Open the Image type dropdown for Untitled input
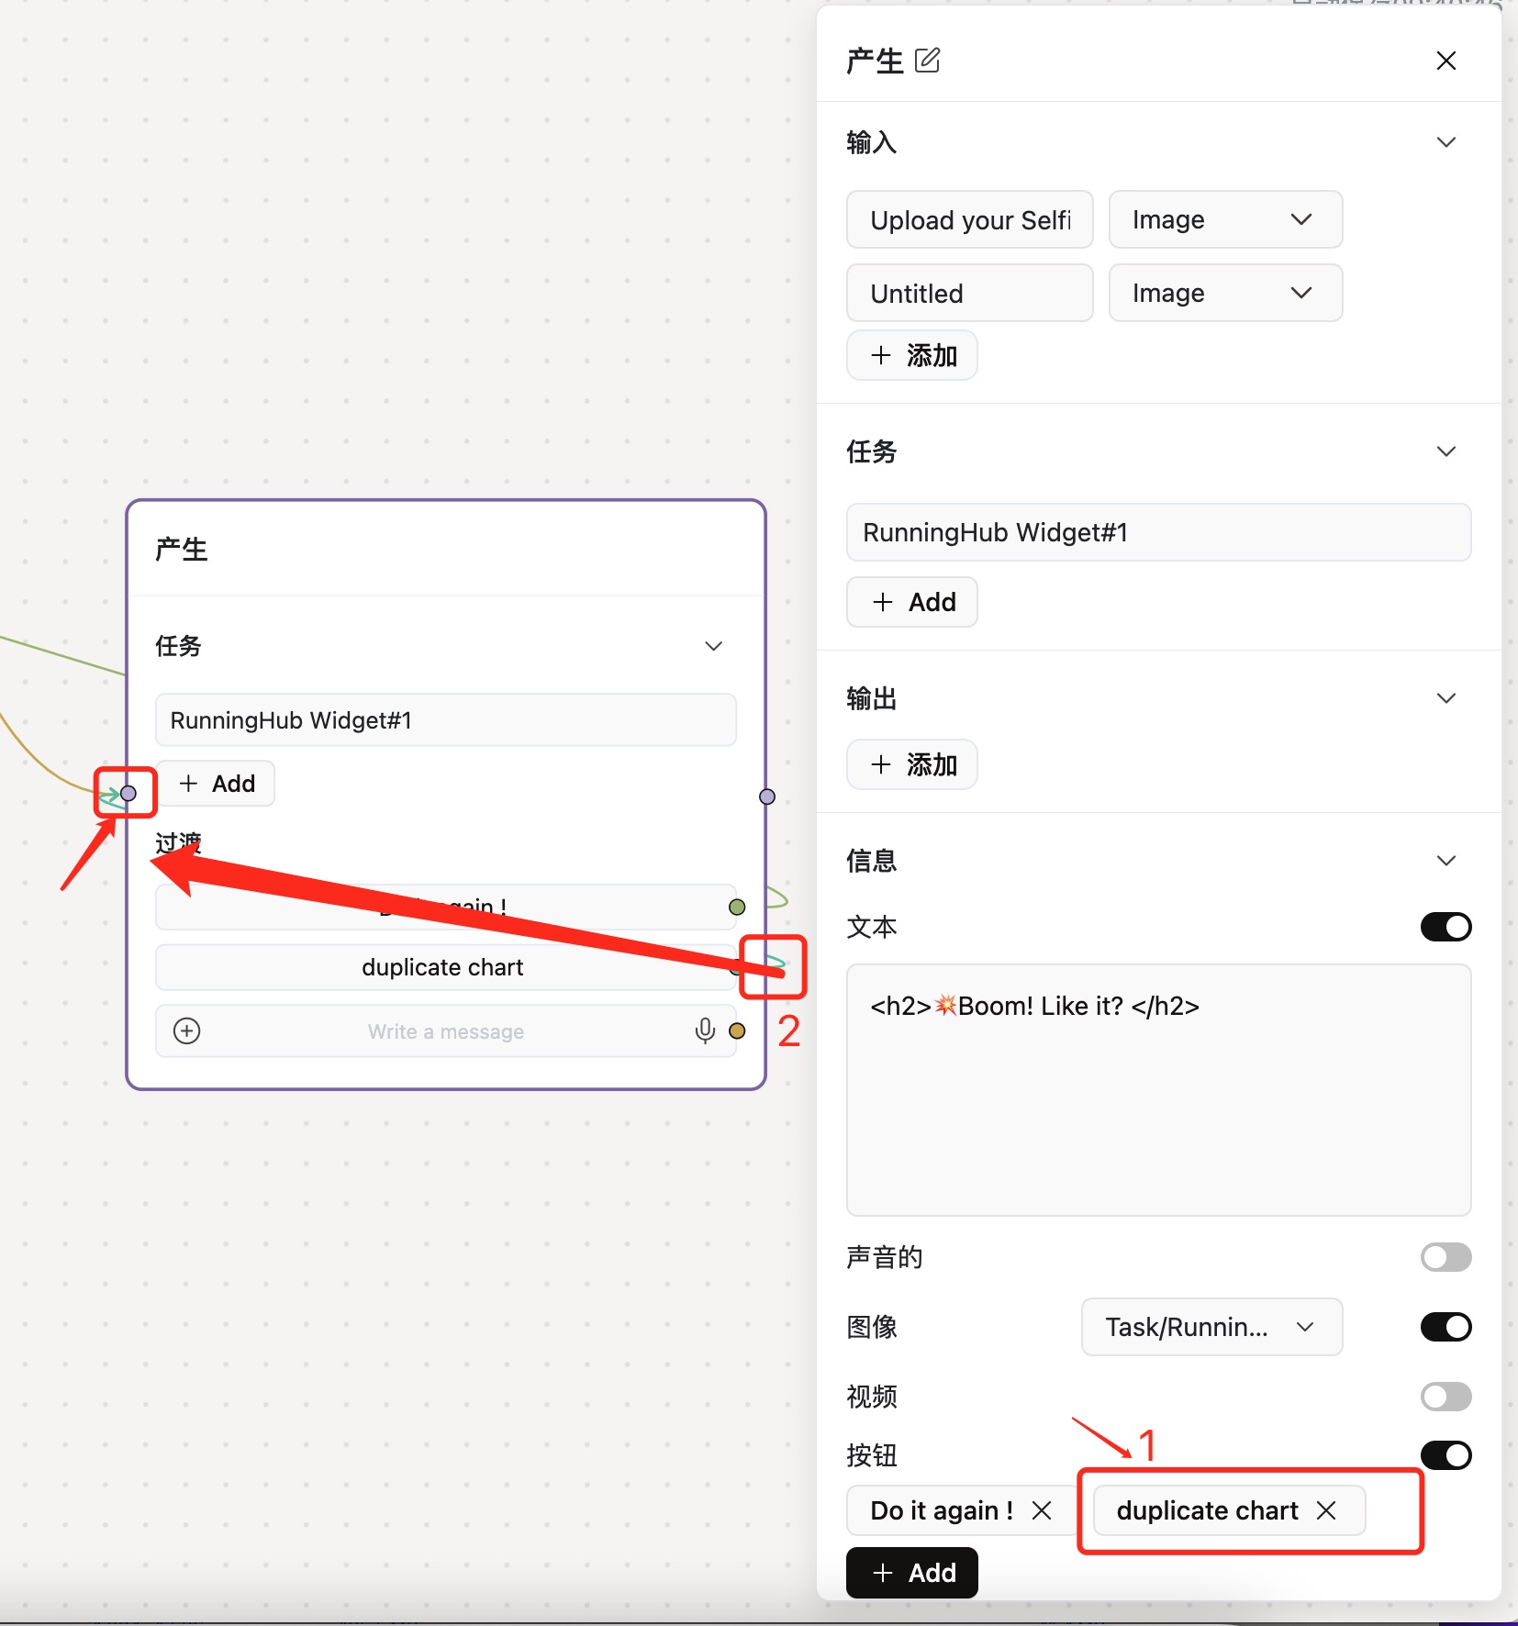The width and height of the screenshot is (1518, 1626). [1225, 293]
